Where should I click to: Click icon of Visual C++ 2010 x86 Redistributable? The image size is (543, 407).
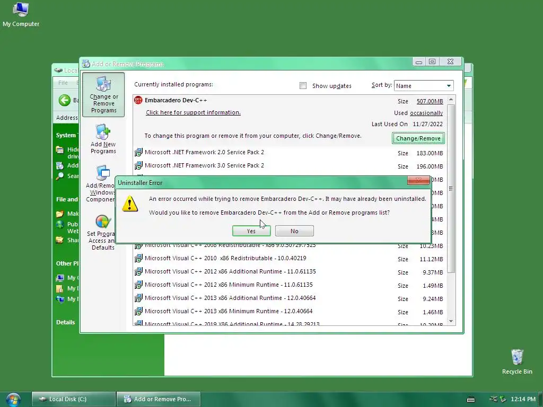point(138,258)
